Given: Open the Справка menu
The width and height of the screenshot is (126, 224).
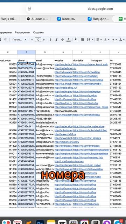Looking at the screenshot, I should point(38,33).
